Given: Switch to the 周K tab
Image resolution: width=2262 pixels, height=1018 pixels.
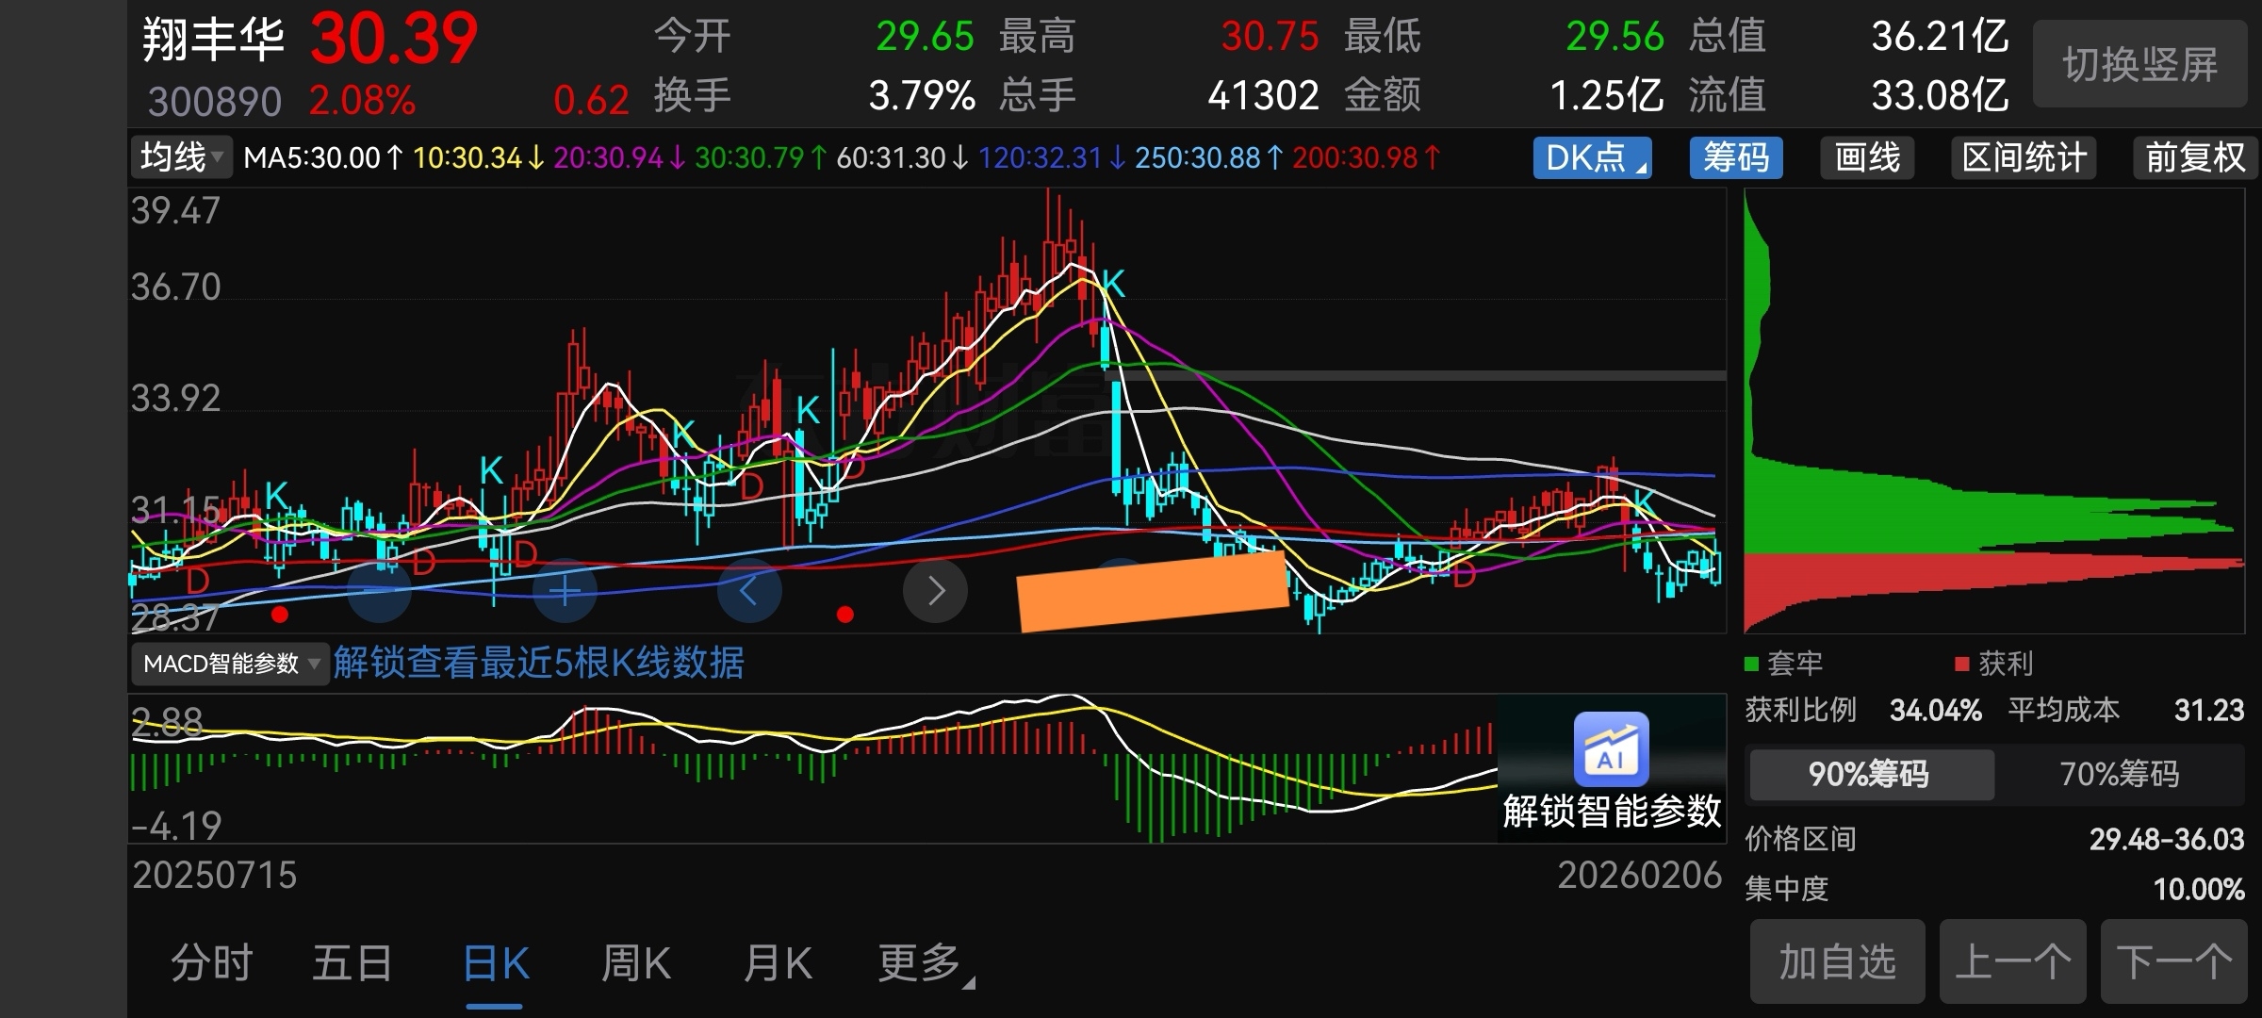Looking at the screenshot, I should coord(636,963).
